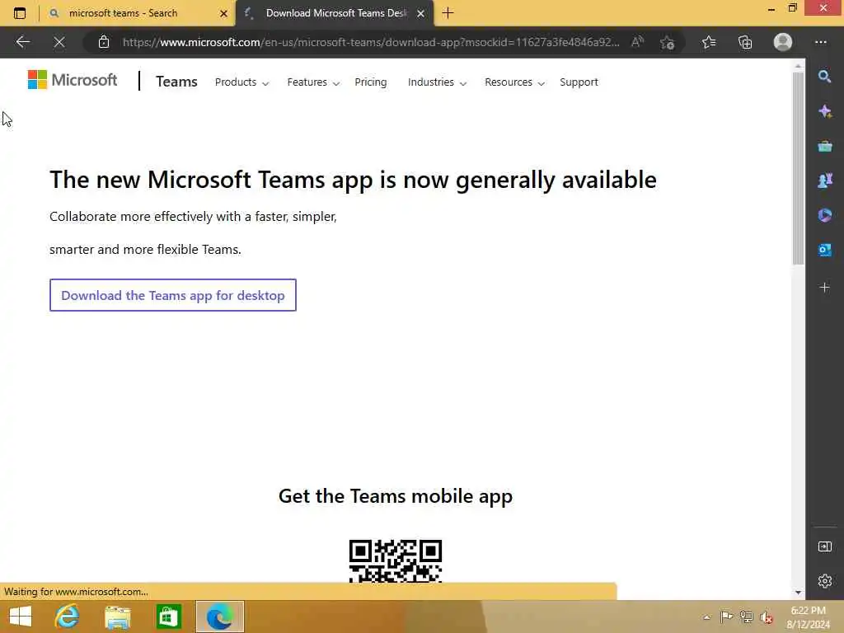
Task: Click the Microsoft logo
Action: pyautogui.click(x=73, y=80)
